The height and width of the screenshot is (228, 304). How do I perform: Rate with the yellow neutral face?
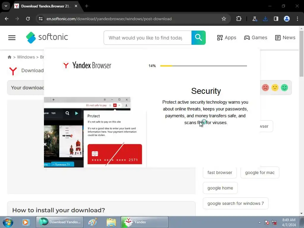275,88
